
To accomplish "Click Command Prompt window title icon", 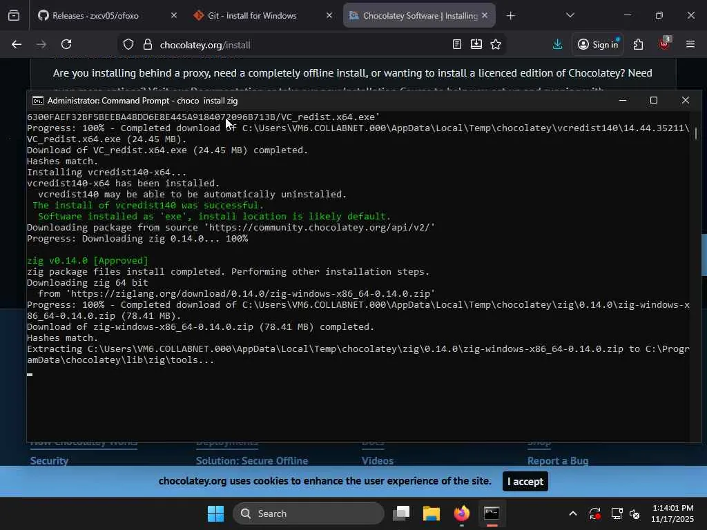I will tap(38, 101).
